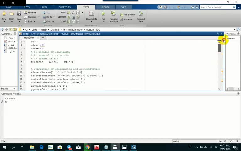Click the New file plus icon

pyautogui.click(x=4, y=14)
